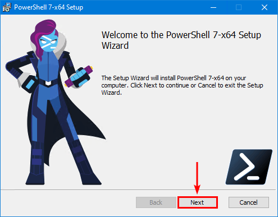
Task: Click the PowerShell 7-x64 Setup title text
Action: (49, 7)
